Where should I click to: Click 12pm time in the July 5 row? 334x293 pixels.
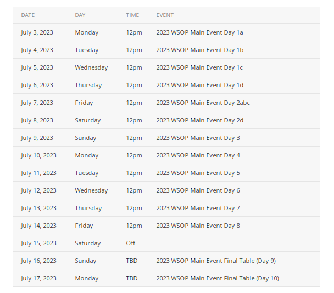(x=134, y=67)
